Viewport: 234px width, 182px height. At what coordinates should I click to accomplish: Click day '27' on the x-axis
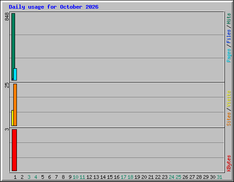click(192, 177)
